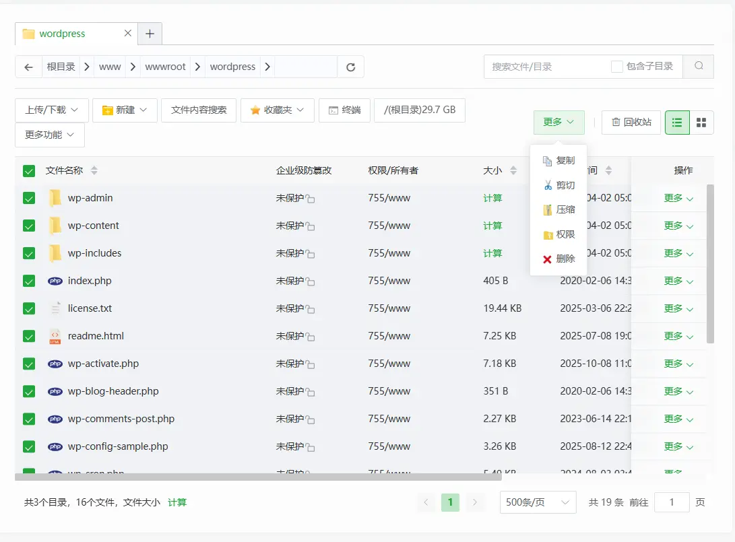Switch to grid view layout
The image size is (735, 542).
[701, 123]
